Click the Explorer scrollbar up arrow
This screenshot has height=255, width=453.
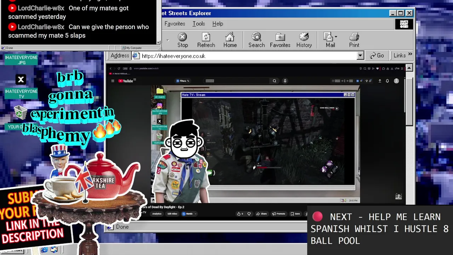[x=409, y=68]
